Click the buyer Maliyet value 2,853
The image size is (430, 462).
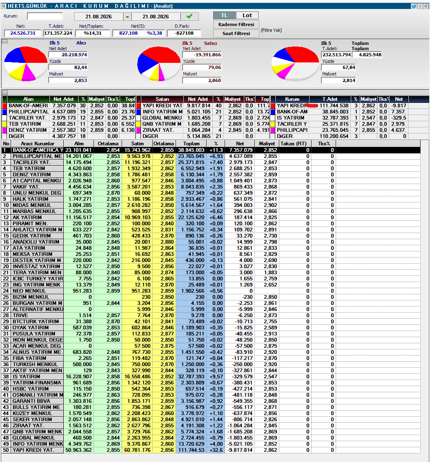pyautogui.click(x=68, y=80)
